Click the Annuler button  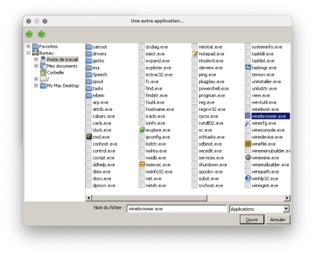(x=277, y=220)
